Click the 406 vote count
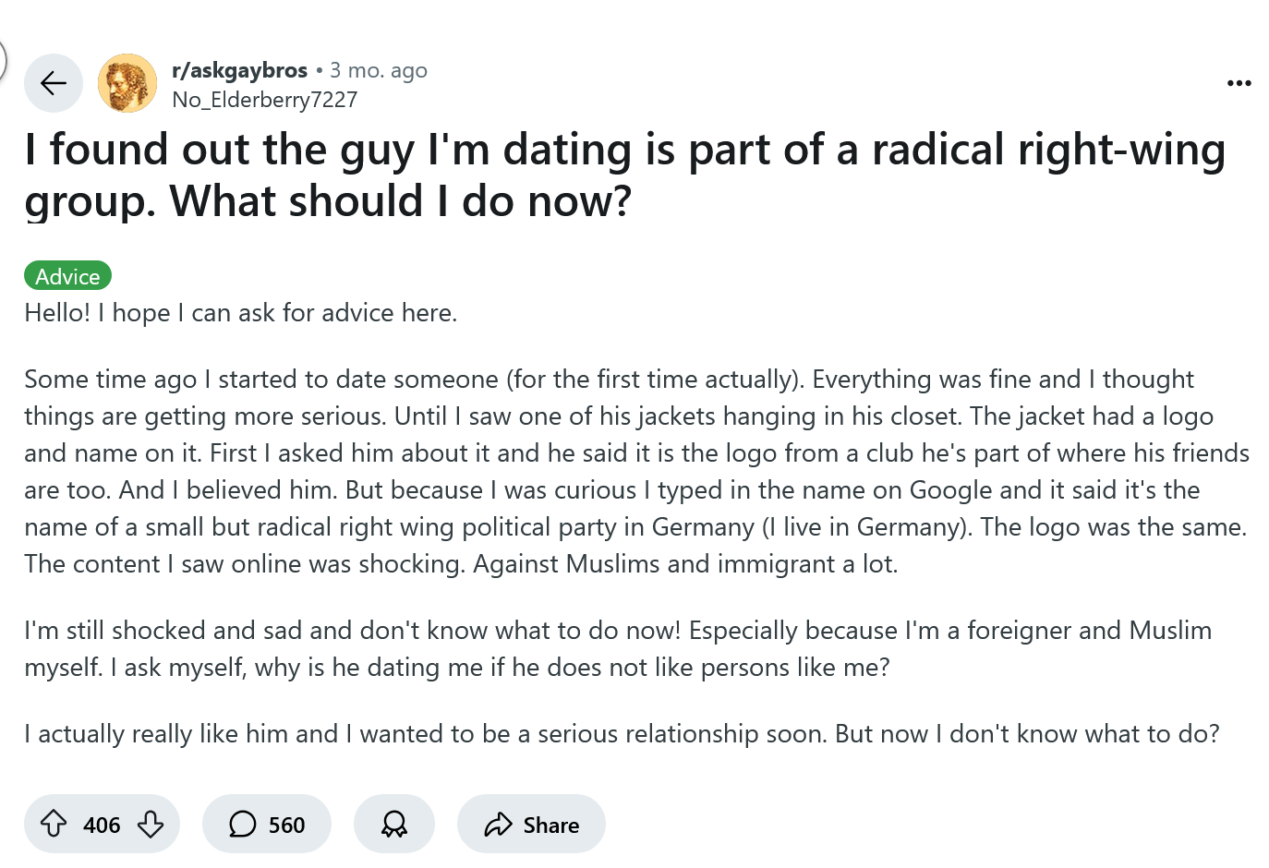Viewport: 1269px width, 868px height. [102, 825]
